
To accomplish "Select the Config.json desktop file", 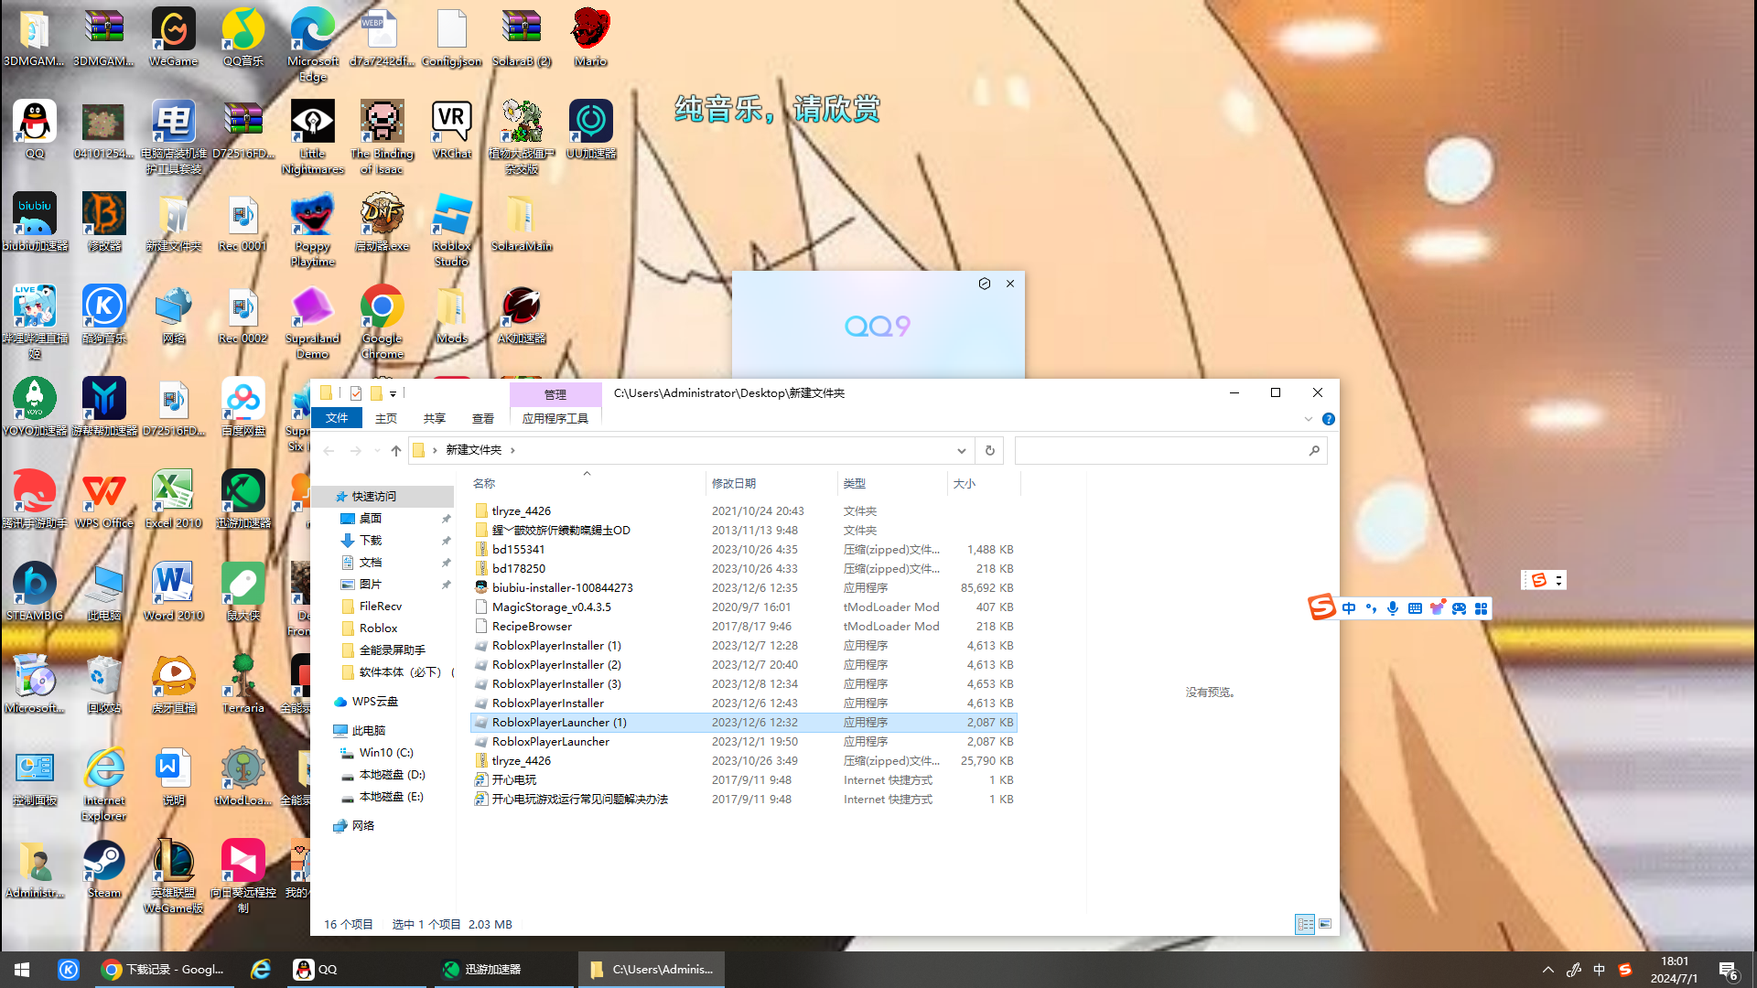I will [x=452, y=38].
